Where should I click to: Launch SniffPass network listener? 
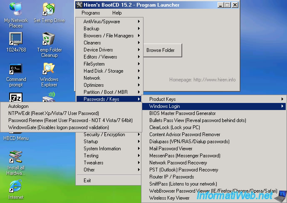coord(214,184)
